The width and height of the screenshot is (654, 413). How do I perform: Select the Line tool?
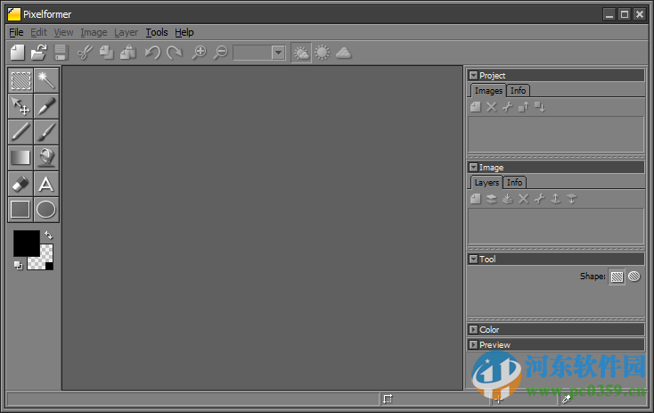[x=20, y=132]
